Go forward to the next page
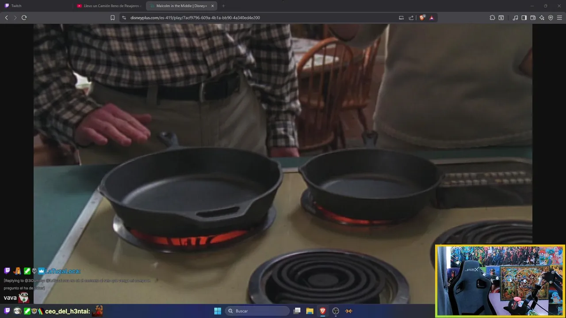This screenshot has height=318, width=566. click(x=15, y=18)
